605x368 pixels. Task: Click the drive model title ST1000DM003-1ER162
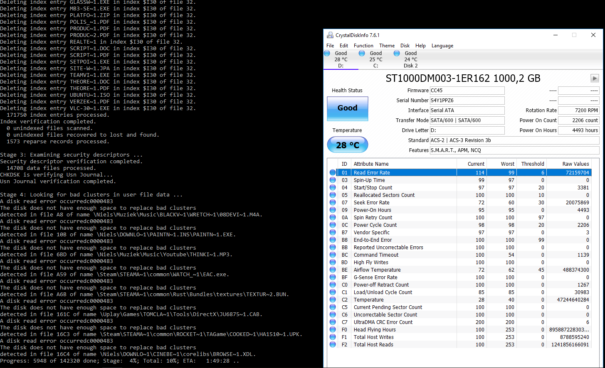coord(463,78)
